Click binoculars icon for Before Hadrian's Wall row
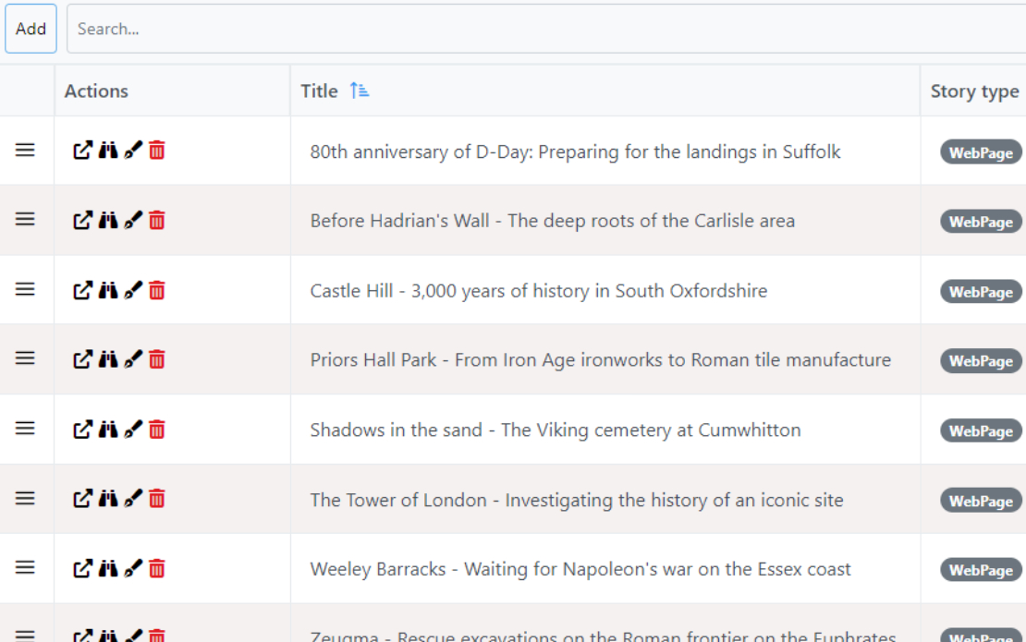1026x642 pixels. (x=108, y=221)
